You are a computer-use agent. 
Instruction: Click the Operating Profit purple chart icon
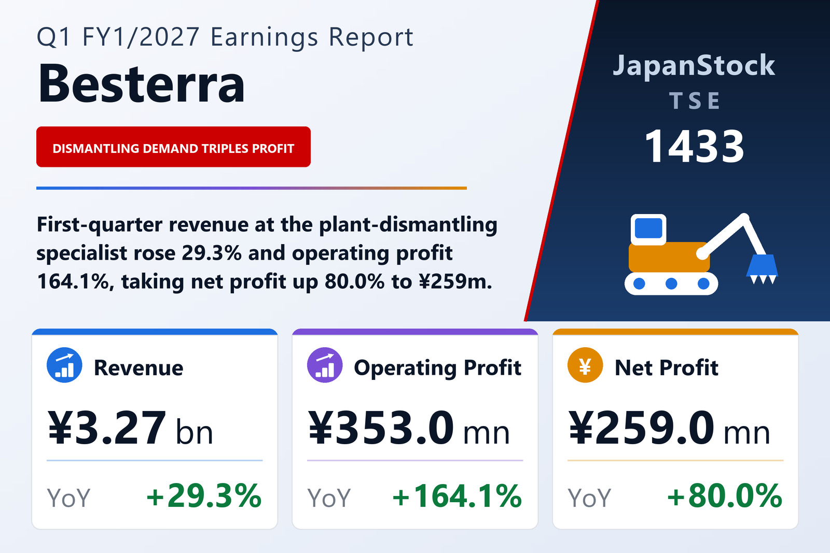pos(325,365)
